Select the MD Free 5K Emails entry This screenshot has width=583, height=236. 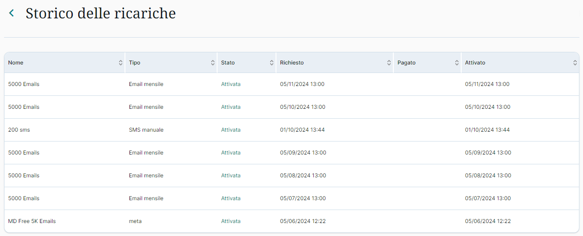click(32, 221)
